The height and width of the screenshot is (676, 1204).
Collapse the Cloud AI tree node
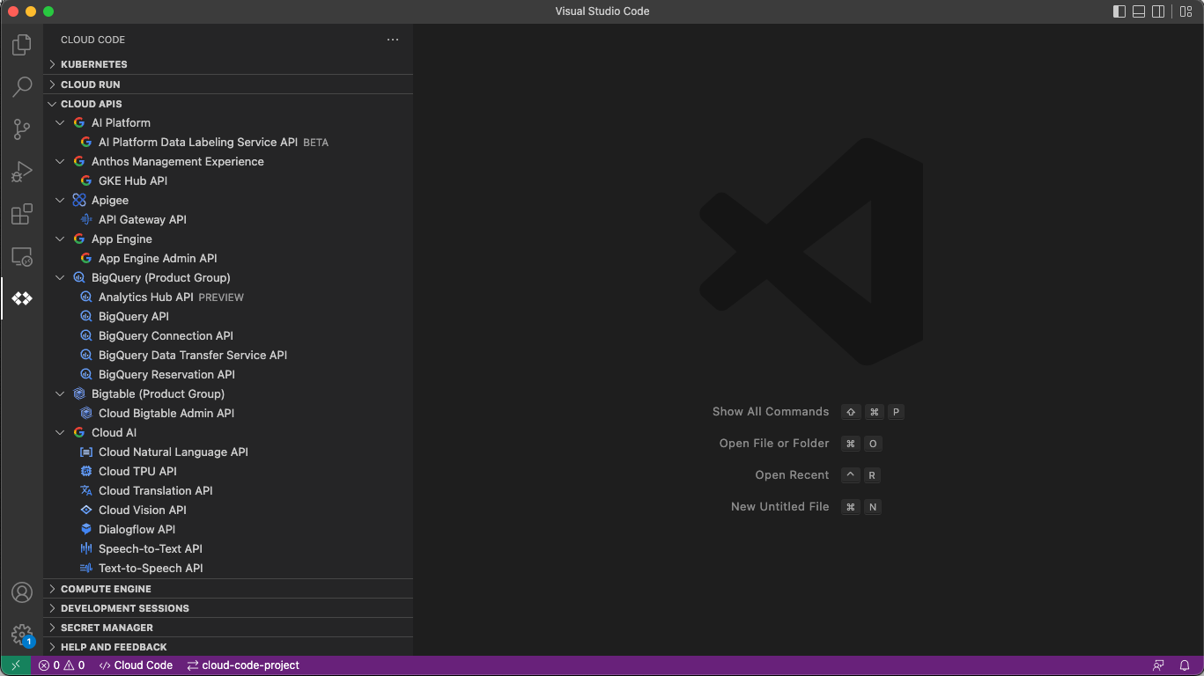pyautogui.click(x=60, y=432)
